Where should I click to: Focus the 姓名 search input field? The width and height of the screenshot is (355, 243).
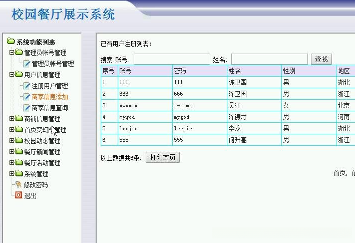269,59
